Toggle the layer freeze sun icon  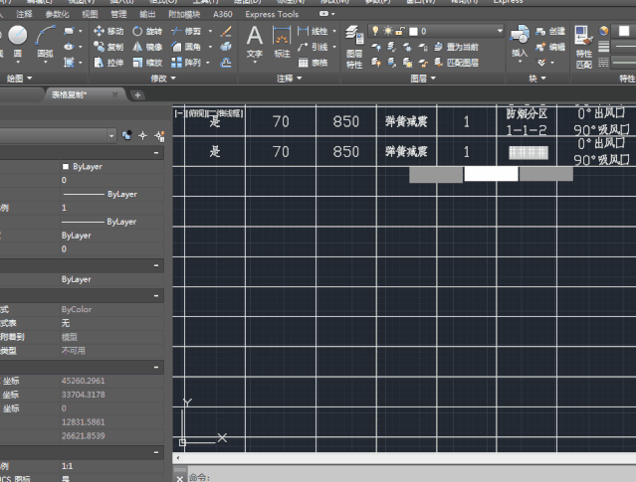pos(387,31)
